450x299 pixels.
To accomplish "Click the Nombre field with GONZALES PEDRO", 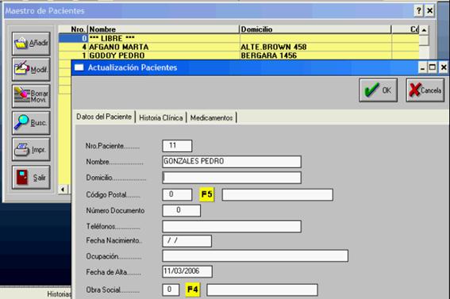I will pos(232,162).
